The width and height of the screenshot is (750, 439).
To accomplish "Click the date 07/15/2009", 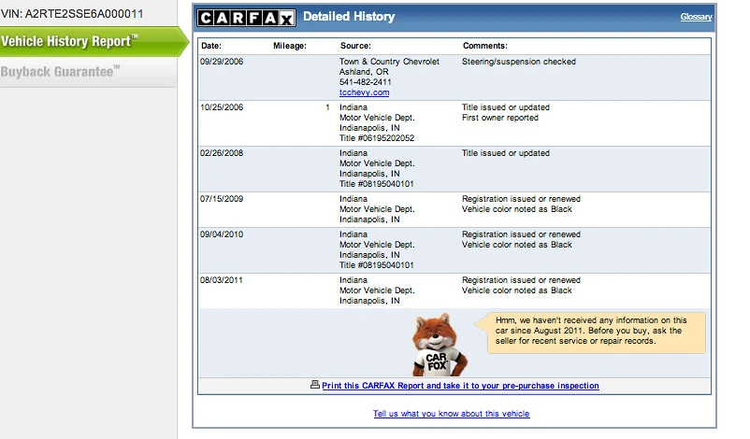I will tap(222, 199).
